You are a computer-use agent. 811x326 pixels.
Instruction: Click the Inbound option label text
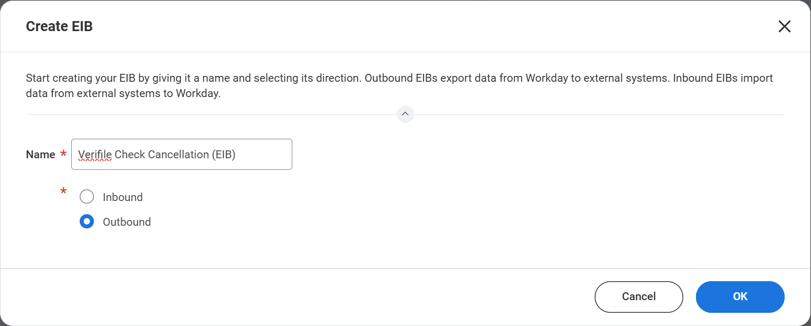pos(122,197)
